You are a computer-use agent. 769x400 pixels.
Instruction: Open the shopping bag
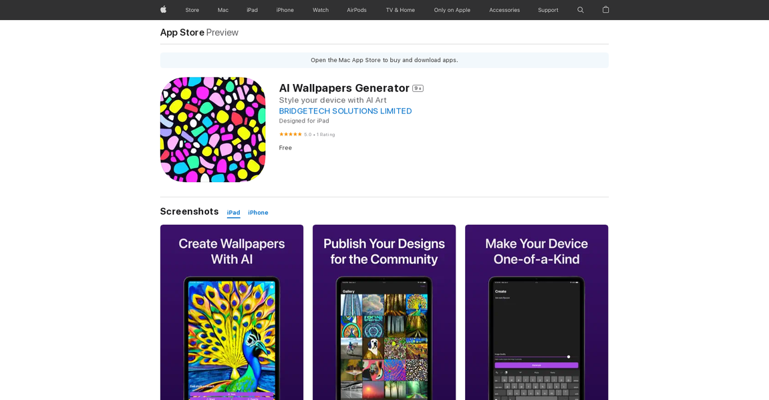pos(605,10)
